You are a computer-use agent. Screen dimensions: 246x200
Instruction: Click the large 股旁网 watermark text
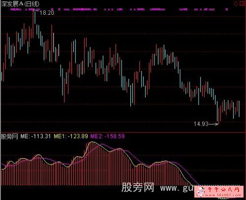[x=138, y=188]
